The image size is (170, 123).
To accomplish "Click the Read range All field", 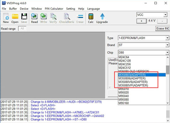I will tap(22, 29).
